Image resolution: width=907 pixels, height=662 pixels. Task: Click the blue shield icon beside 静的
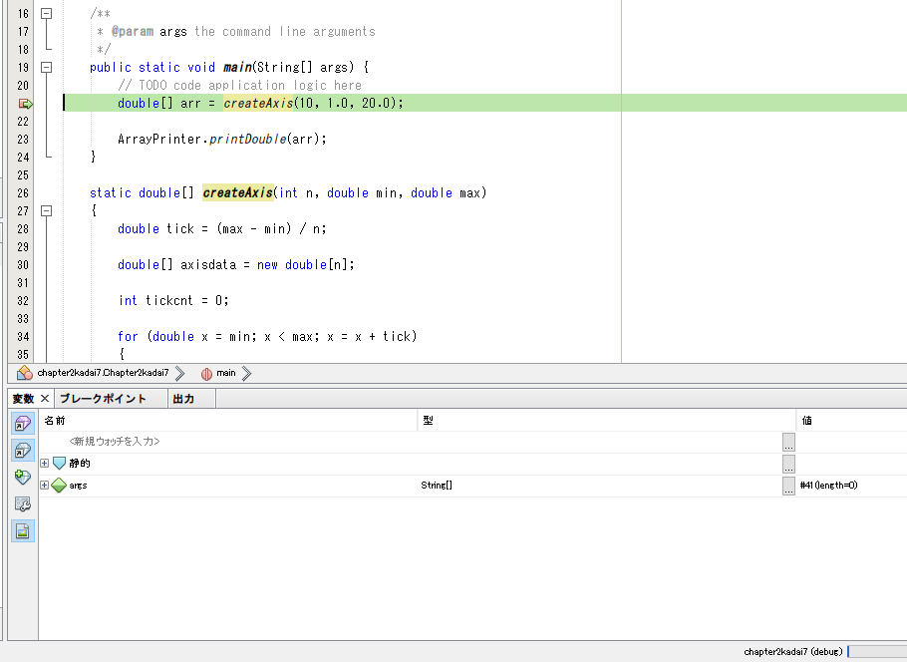click(59, 463)
